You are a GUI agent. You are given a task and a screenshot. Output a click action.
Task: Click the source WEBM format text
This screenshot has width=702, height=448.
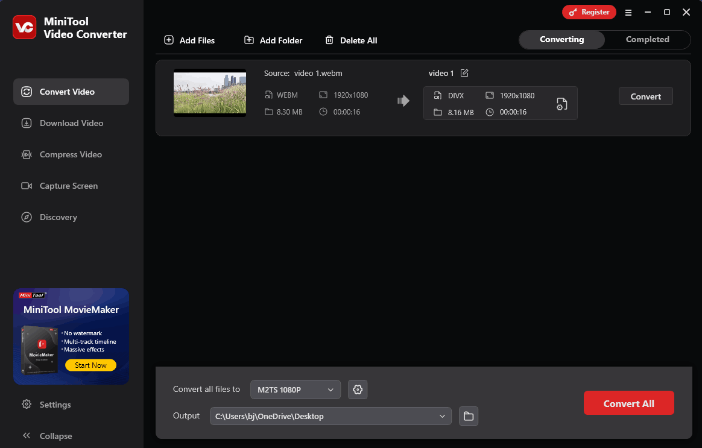coord(287,95)
